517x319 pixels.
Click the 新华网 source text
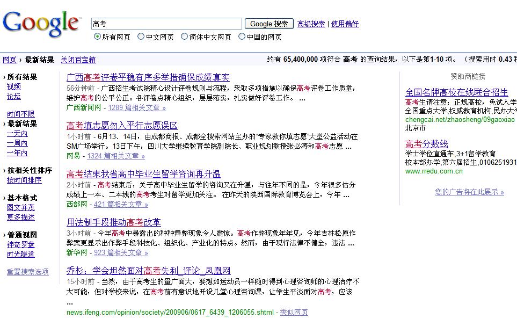(77, 253)
